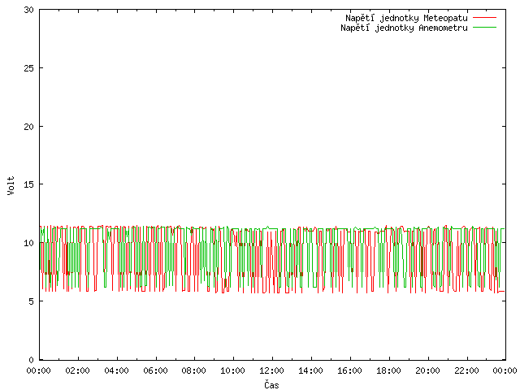The height and width of the screenshot is (390, 520).
Task: Click the 'Napětí jednotky Anemometru' legend label
Action: pos(404,28)
